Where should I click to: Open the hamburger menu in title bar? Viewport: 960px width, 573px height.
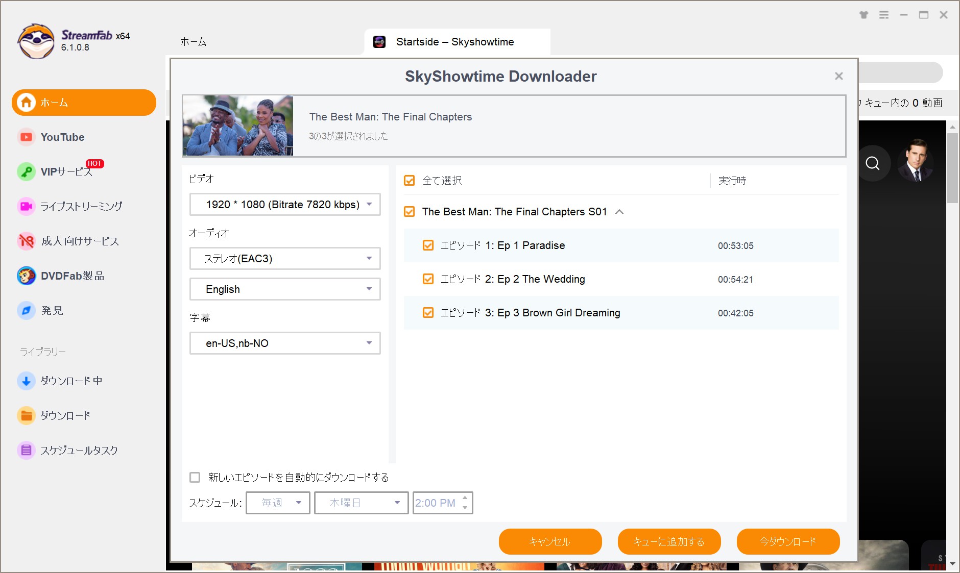[x=884, y=15]
